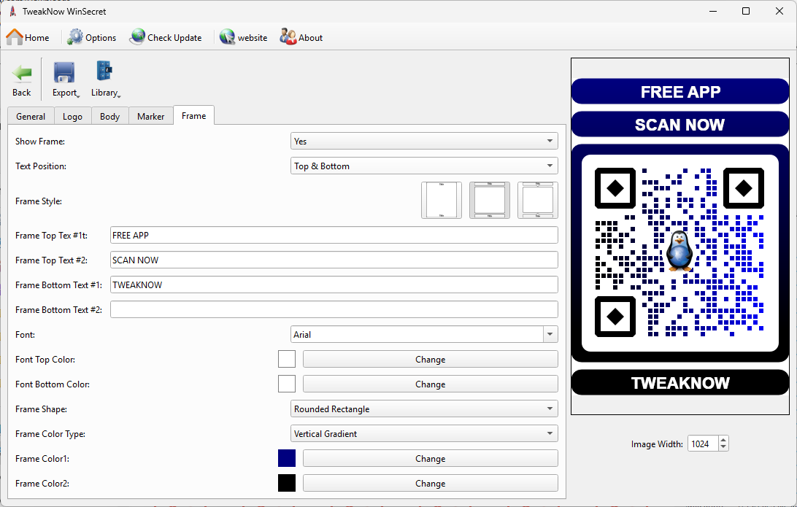Screen dimensions: 797x507
Task: Click the Image Width value field
Action: point(703,444)
